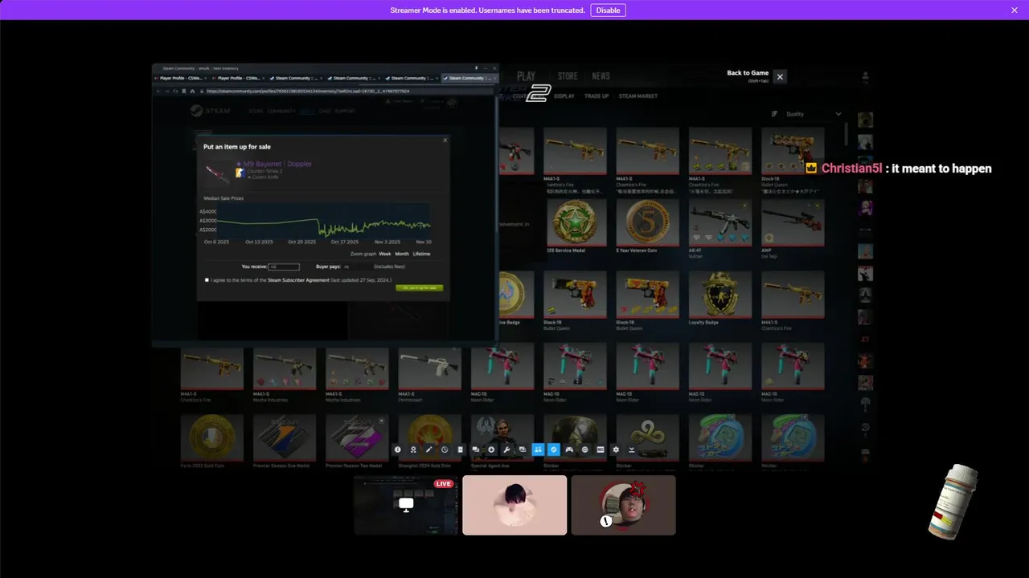Close the Put an item up for sale dialog
Image resolution: width=1029 pixels, height=578 pixels.
point(445,140)
